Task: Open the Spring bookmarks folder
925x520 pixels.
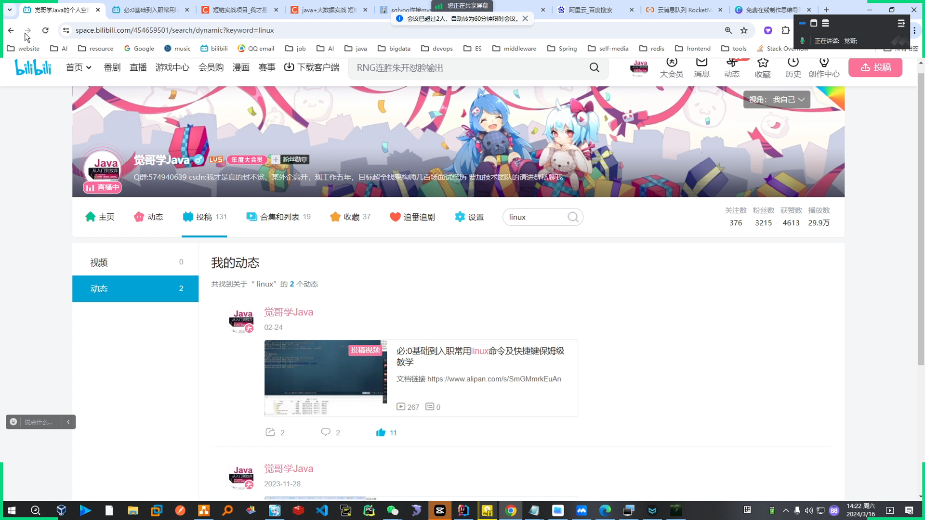Action: coord(562,48)
